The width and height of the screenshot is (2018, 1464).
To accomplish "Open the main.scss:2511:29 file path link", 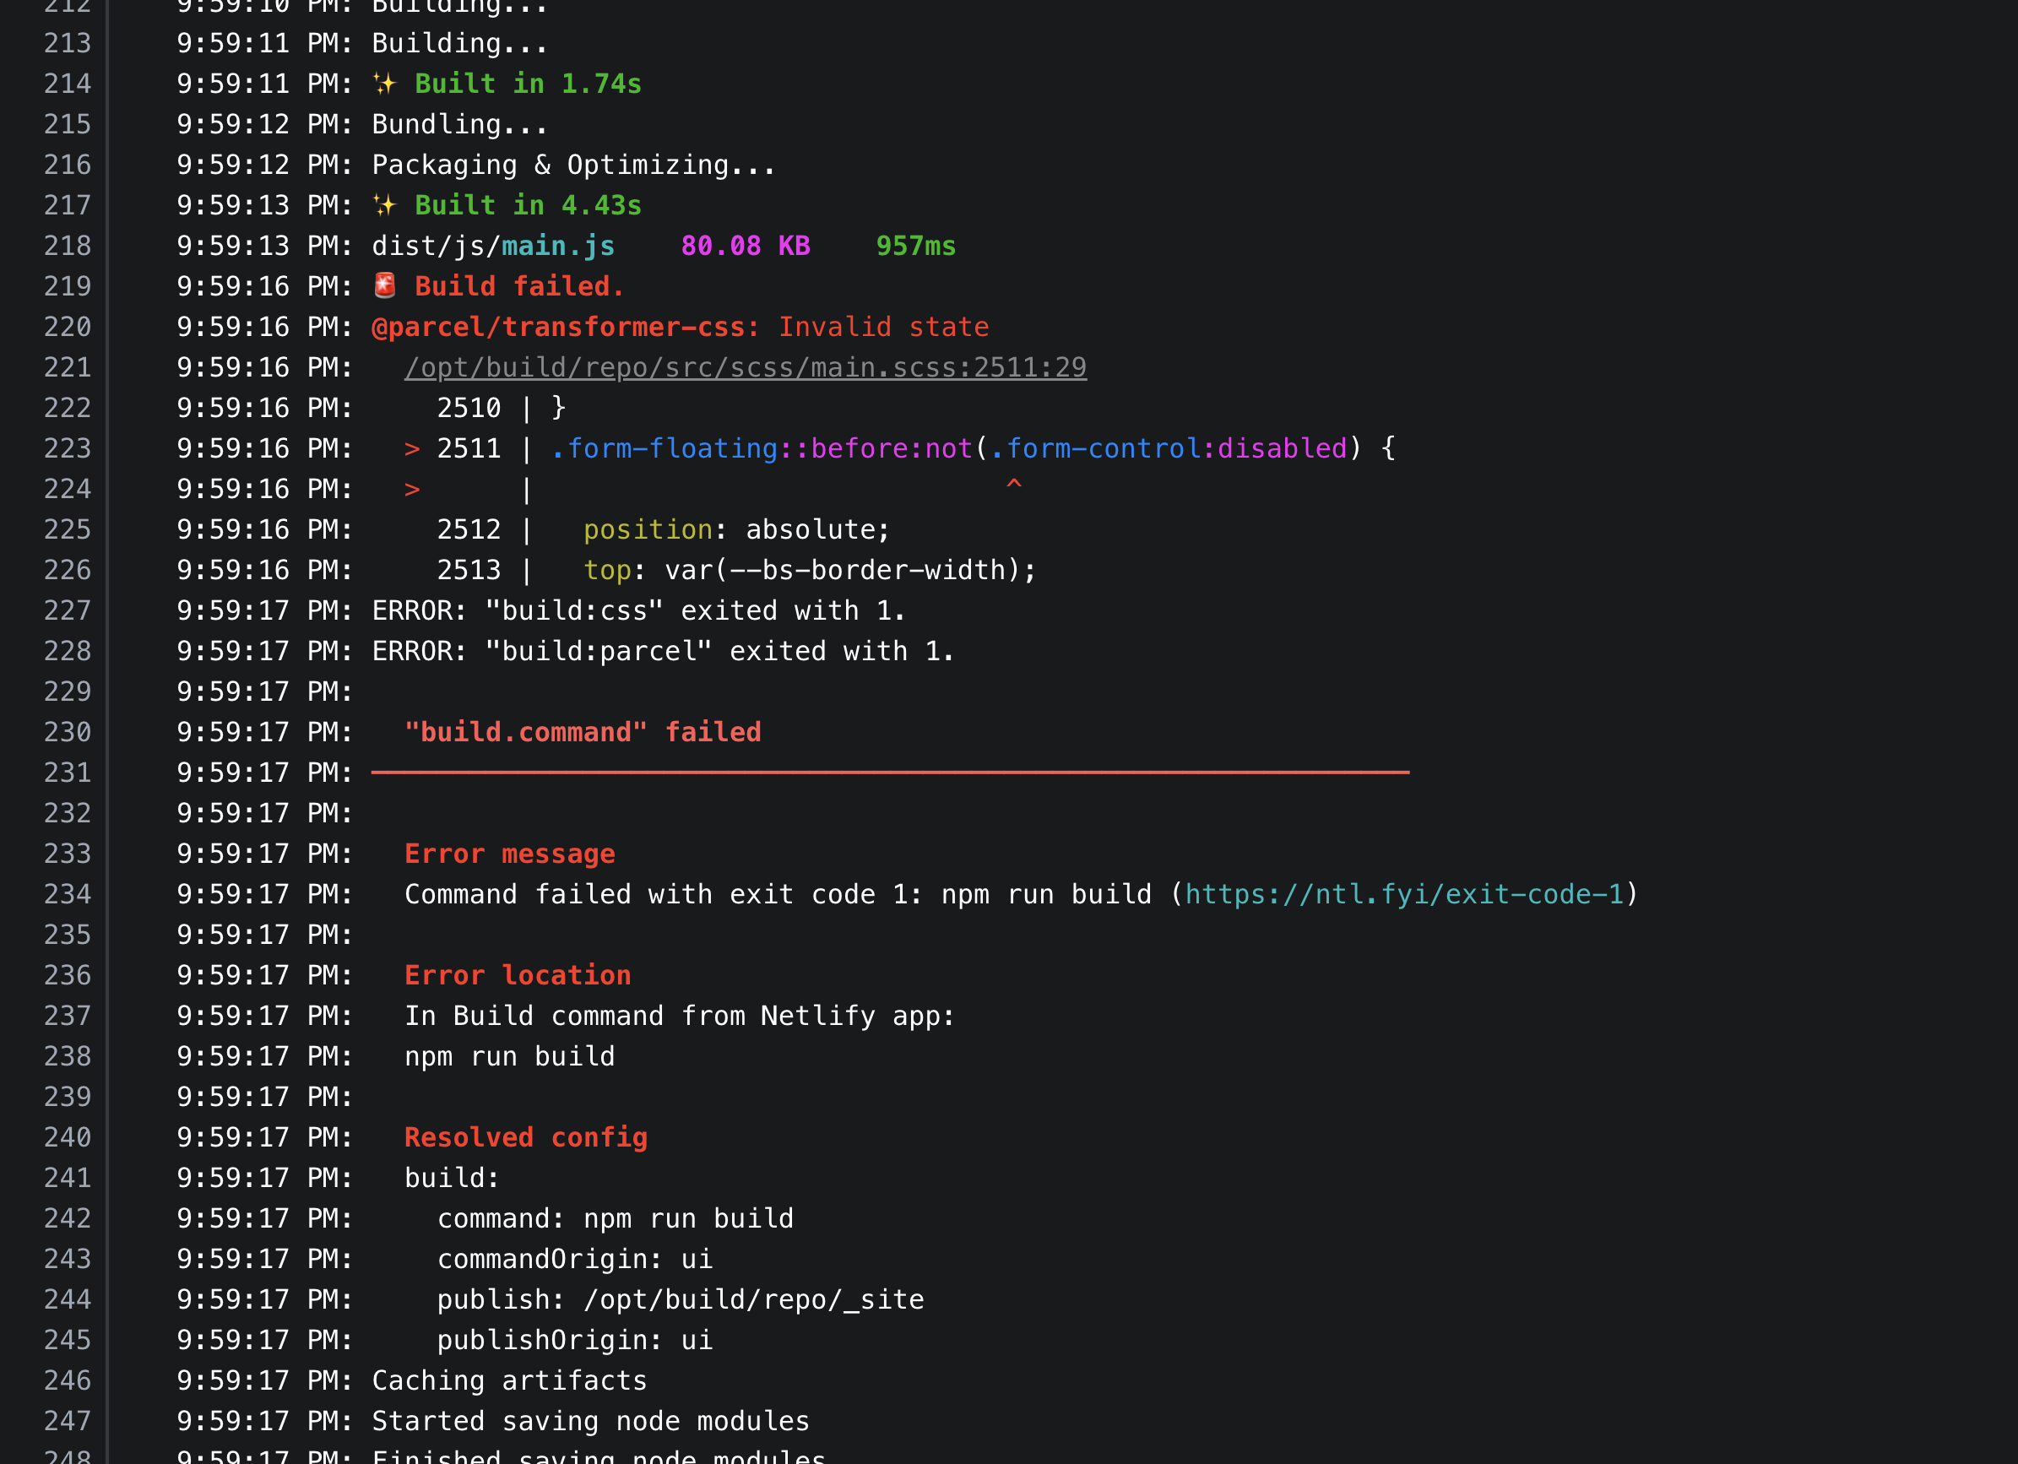I will point(746,366).
